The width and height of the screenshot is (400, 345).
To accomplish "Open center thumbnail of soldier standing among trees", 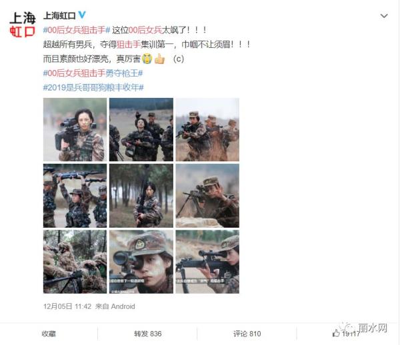I will tap(141, 196).
